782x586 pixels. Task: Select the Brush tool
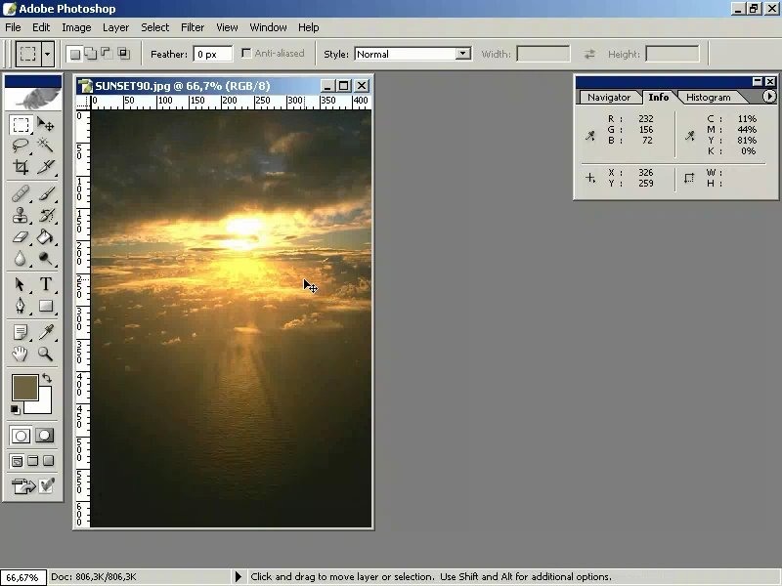(x=45, y=193)
